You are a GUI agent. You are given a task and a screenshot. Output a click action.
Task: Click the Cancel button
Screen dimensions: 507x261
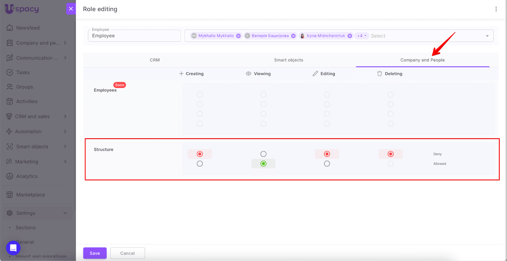click(127, 253)
